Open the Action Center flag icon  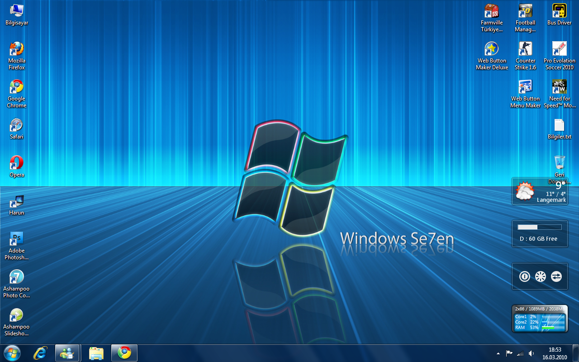509,353
